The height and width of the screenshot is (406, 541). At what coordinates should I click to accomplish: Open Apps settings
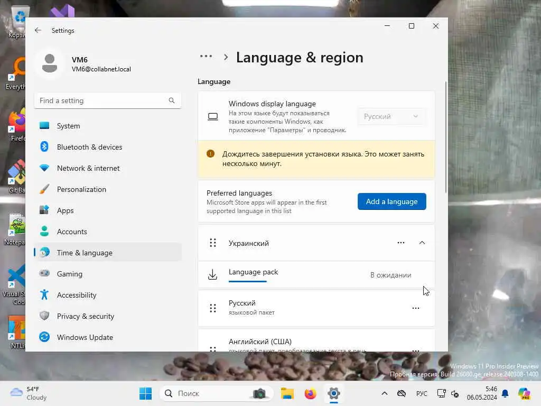108,210
